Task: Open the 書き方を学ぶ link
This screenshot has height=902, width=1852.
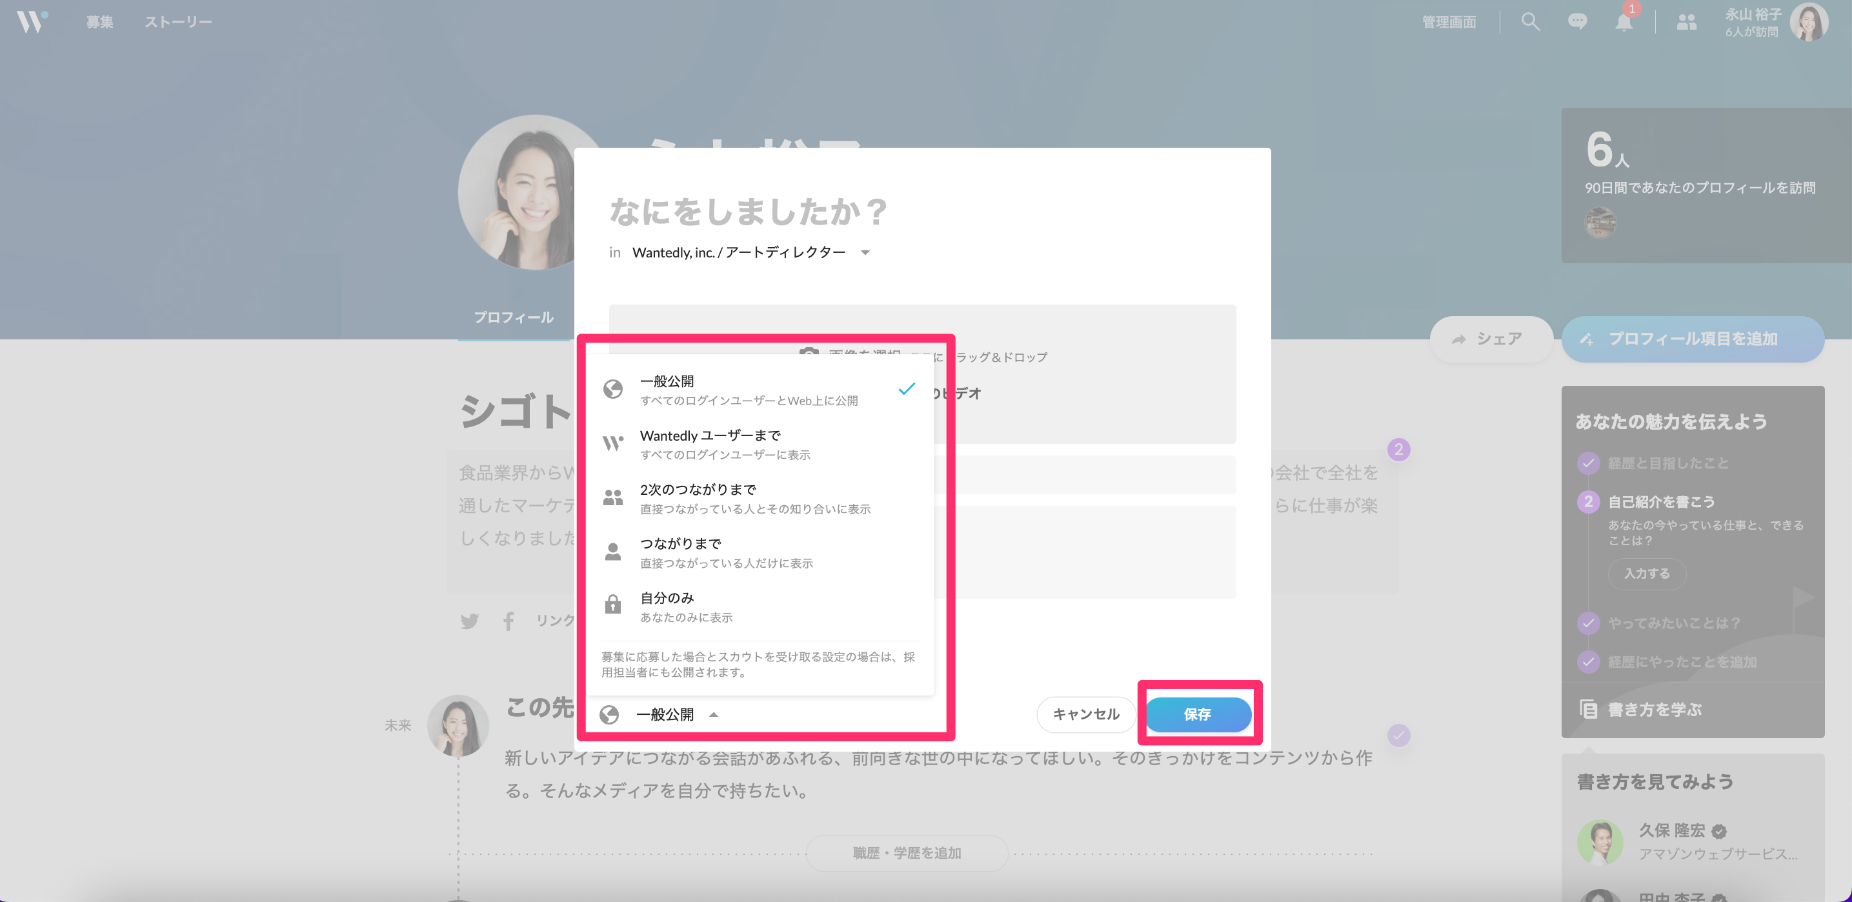Action: point(1655,709)
